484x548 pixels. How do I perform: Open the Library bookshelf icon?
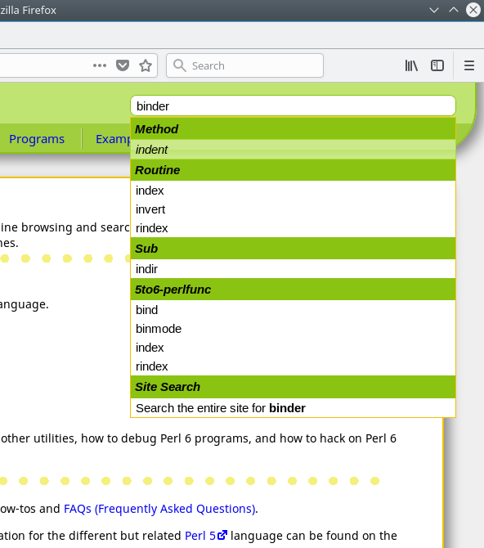tap(411, 65)
